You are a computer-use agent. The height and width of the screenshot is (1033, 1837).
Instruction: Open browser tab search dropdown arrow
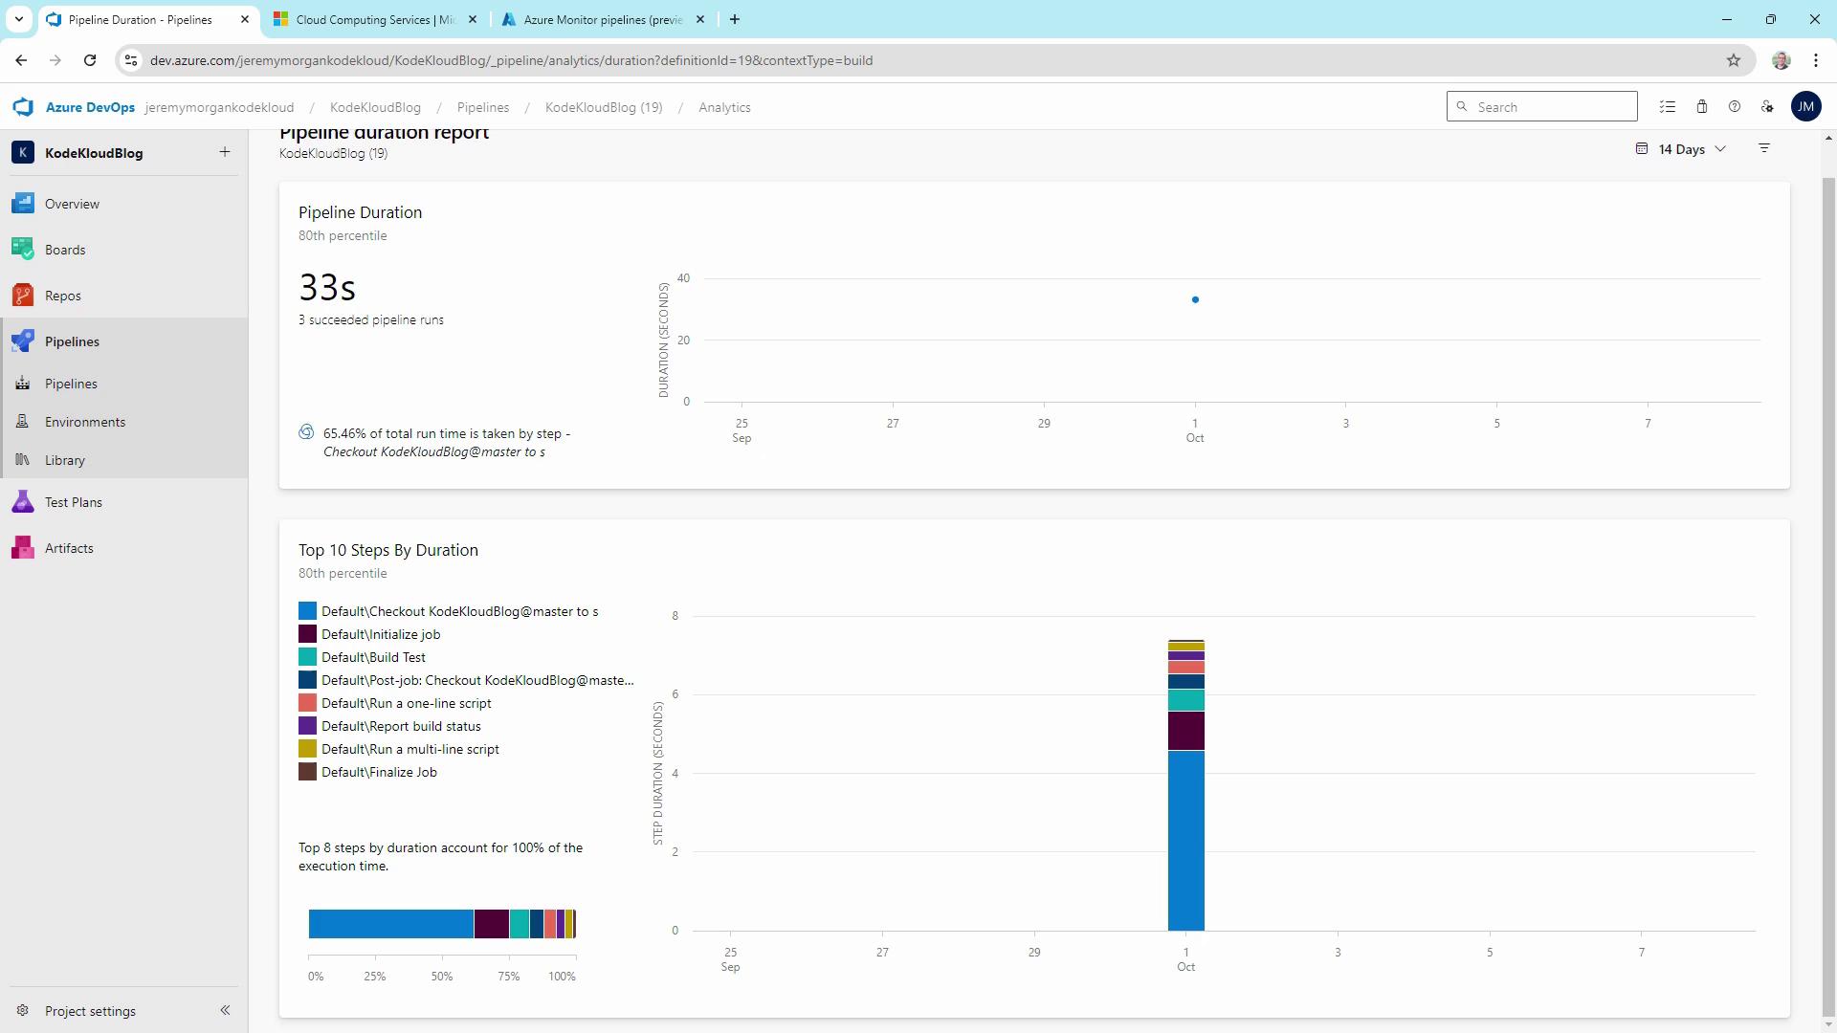click(x=19, y=19)
